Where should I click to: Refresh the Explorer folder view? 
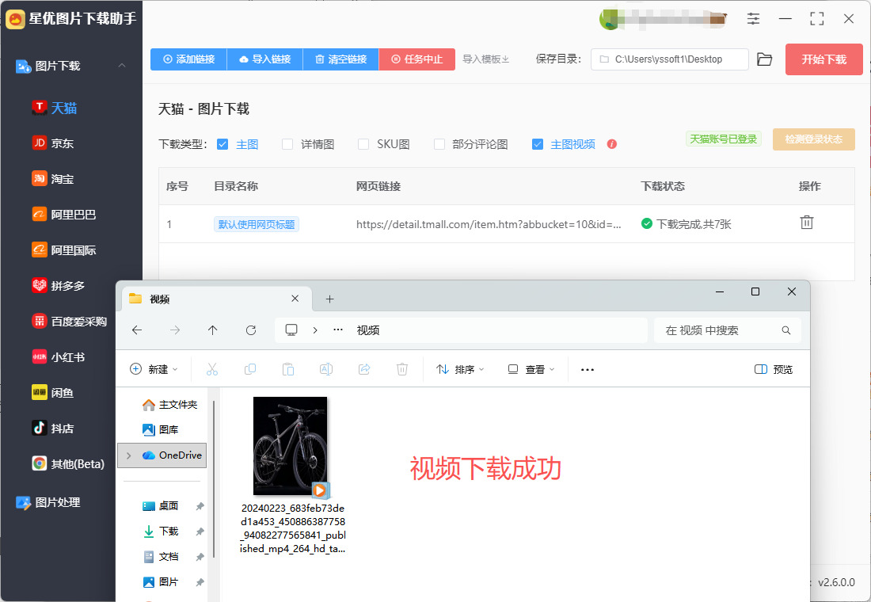[251, 330]
